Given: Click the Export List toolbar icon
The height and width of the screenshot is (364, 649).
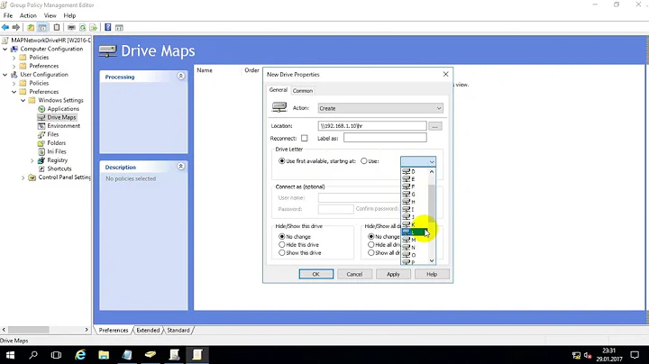Looking at the screenshot, I should tap(94, 27).
